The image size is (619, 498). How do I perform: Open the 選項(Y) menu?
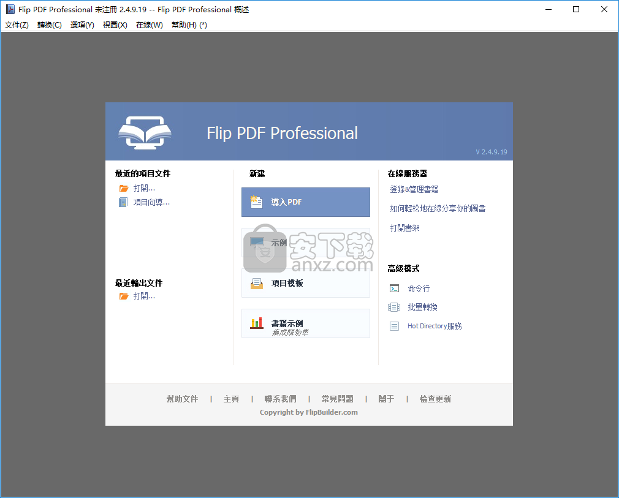click(x=82, y=25)
